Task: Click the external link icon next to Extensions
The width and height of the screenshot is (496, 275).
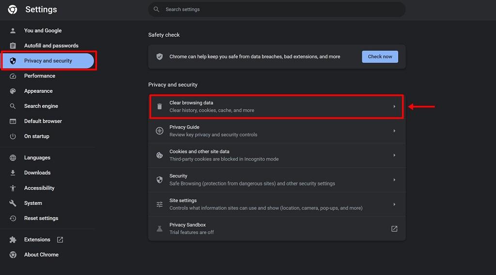Action: pos(60,240)
